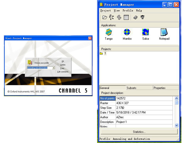Click Edit comments in profile dialog
Image resolution: width=184 pixels, height=143 pixels.
click(x=63, y=72)
